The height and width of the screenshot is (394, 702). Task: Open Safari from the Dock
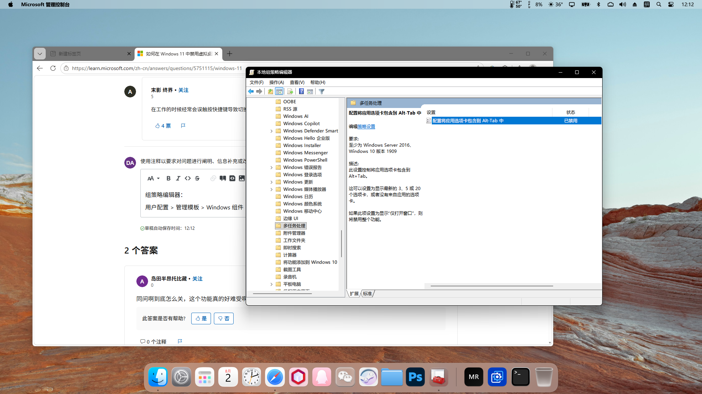tap(275, 377)
